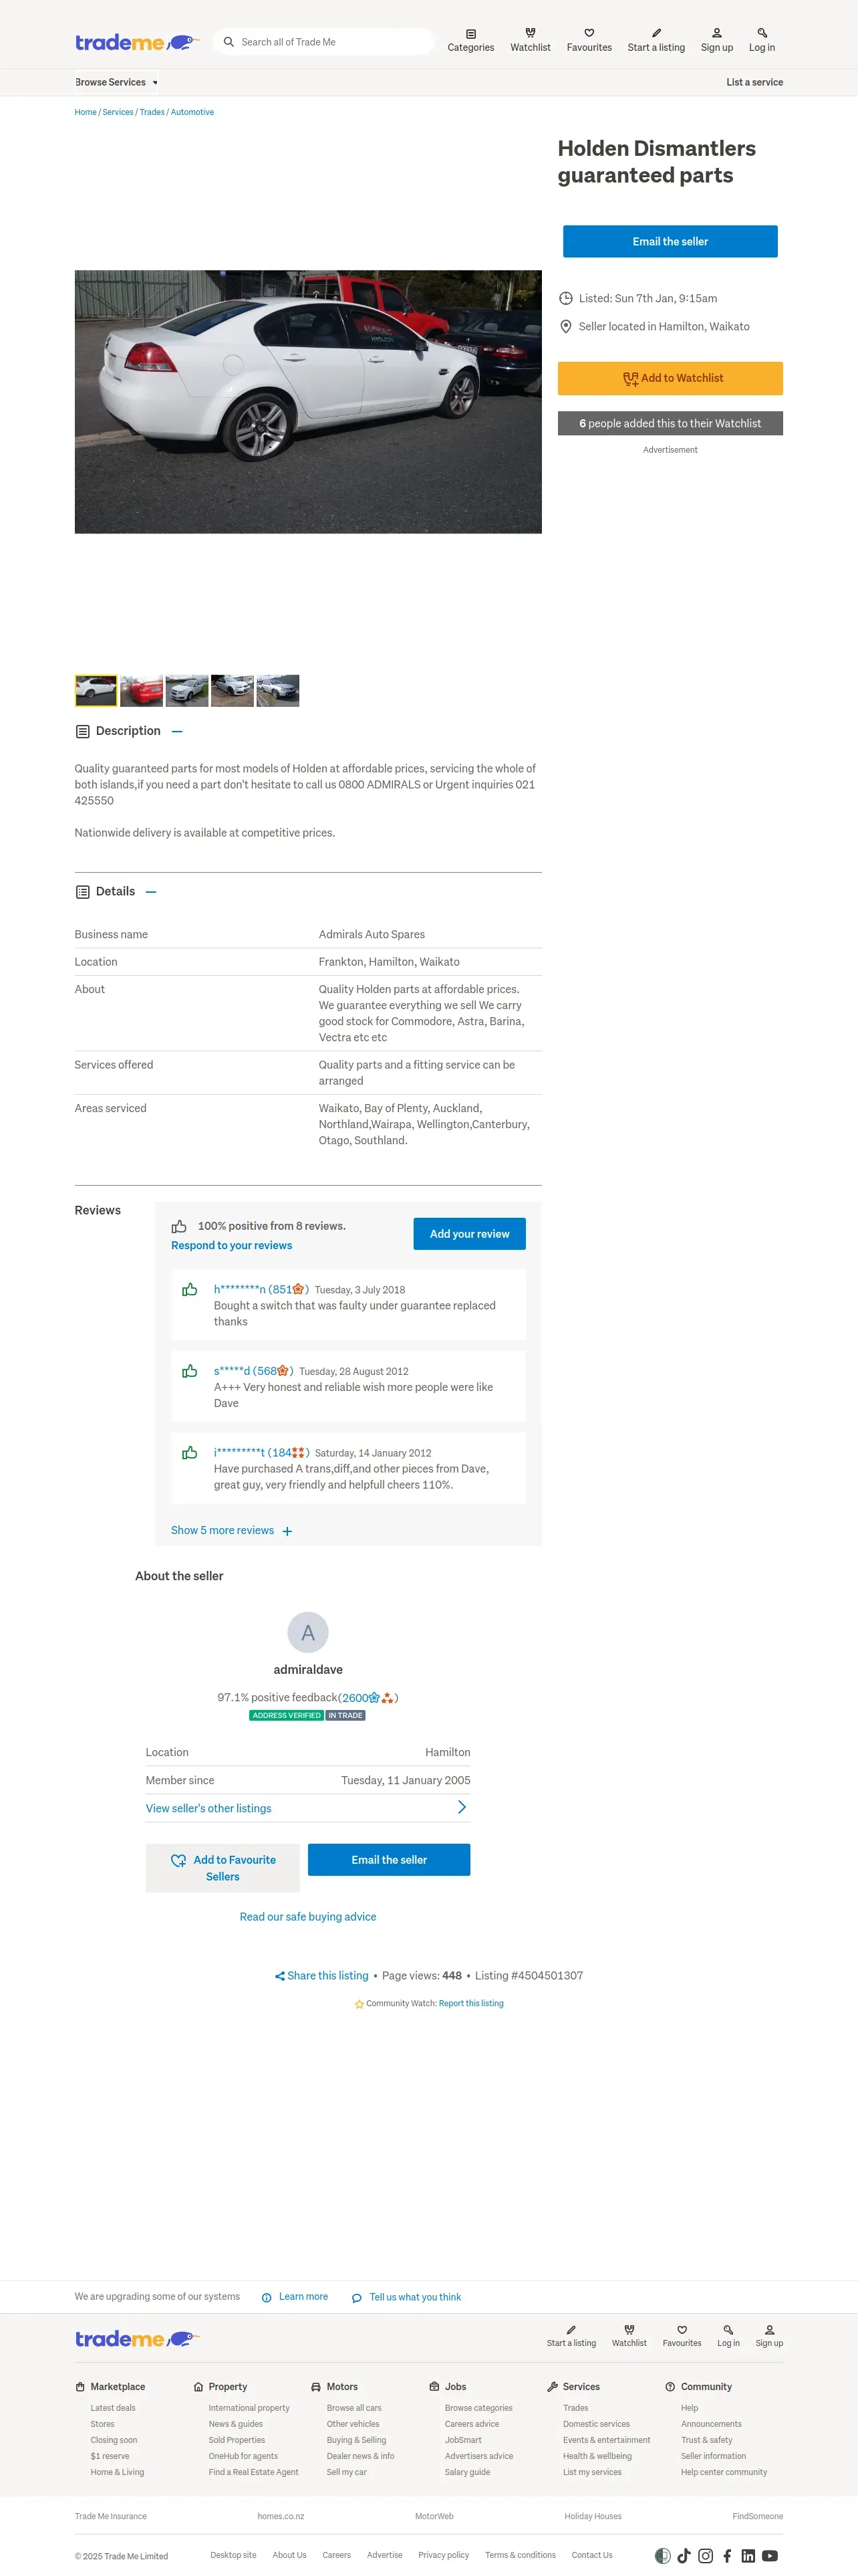
Task: Click footer Sign up person icon
Action: [x=769, y=2329]
